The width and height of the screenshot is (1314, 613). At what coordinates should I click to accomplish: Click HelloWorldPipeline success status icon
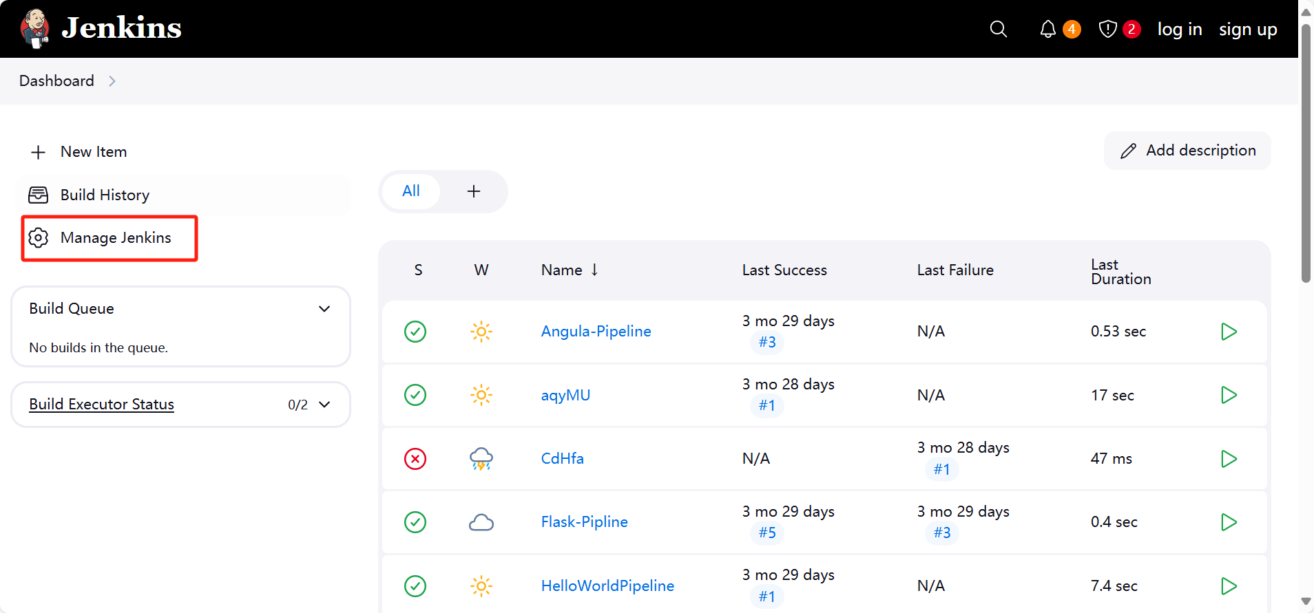coord(415,586)
